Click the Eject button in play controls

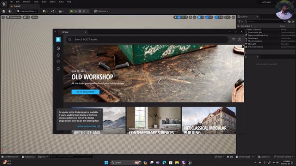[84, 11]
